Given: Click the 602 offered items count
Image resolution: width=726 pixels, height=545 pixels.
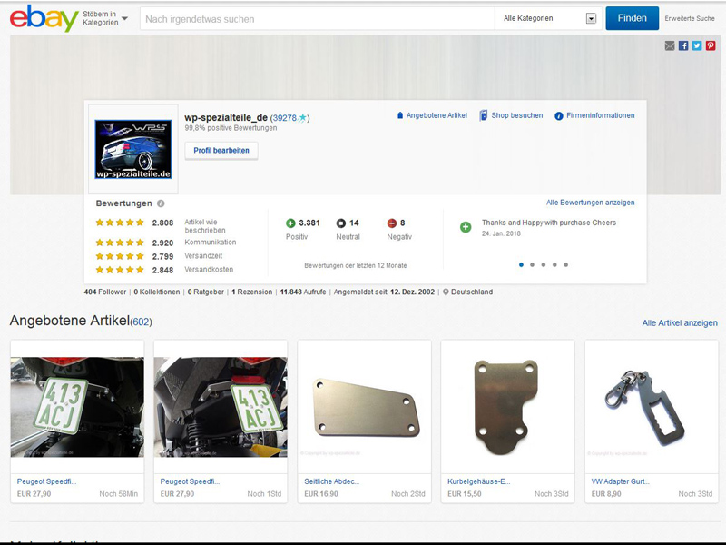Looking at the screenshot, I should 141,322.
